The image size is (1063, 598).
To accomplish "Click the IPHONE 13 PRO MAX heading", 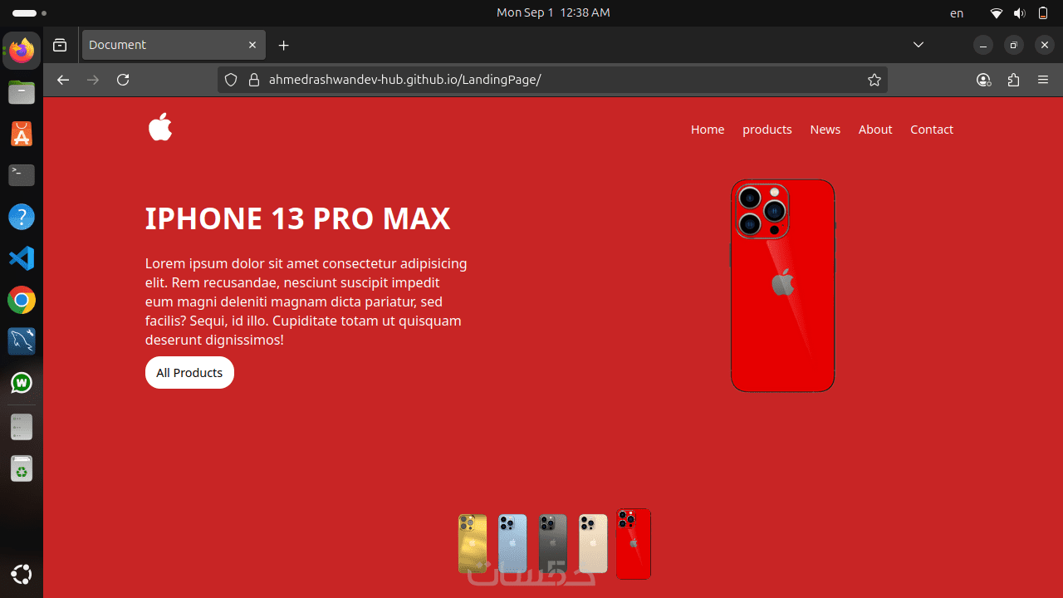I will tap(297, 218).
